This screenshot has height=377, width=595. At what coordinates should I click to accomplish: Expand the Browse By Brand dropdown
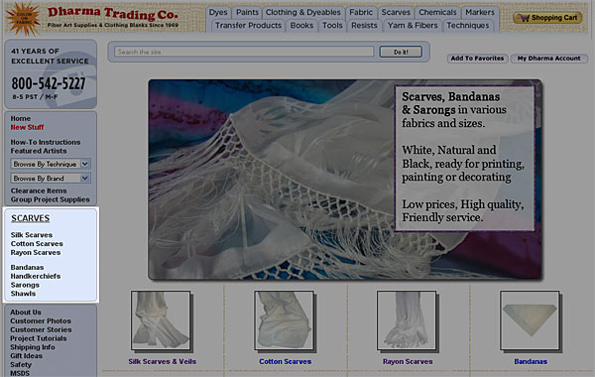(51, 178)
